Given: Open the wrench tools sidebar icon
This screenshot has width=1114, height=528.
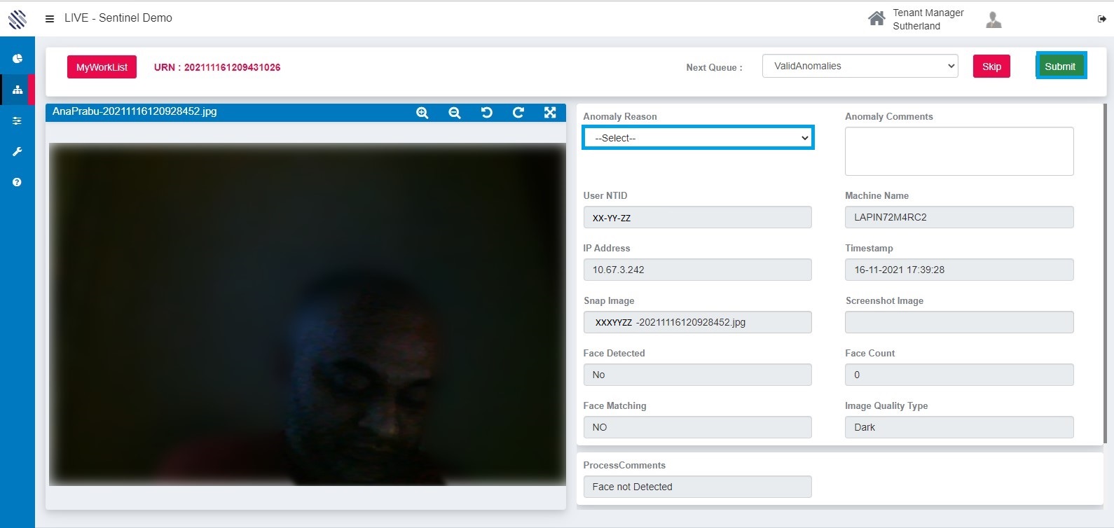Looking at the screenshot, I should click(18, 151).
